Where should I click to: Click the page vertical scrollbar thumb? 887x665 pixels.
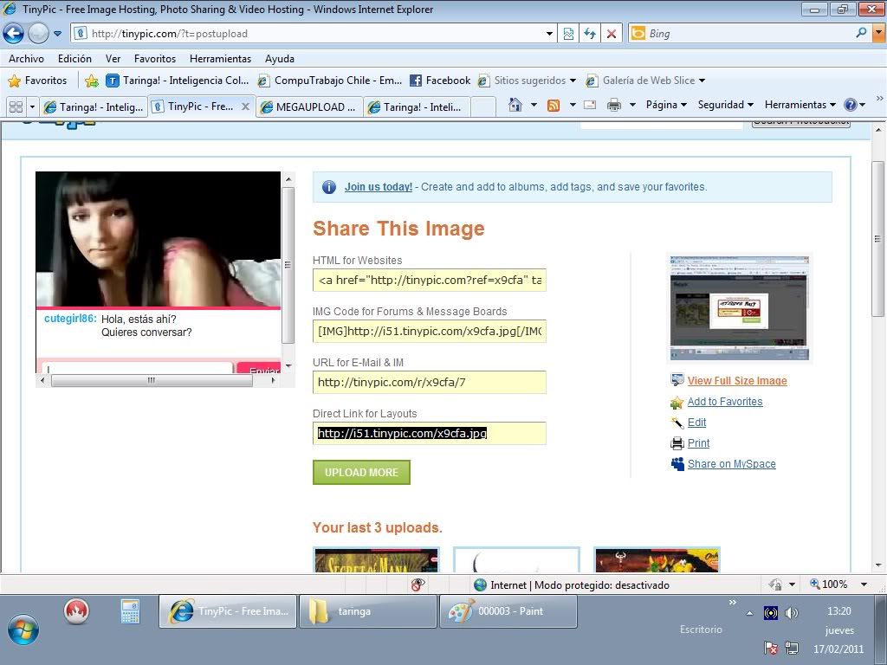click(877, 239)
